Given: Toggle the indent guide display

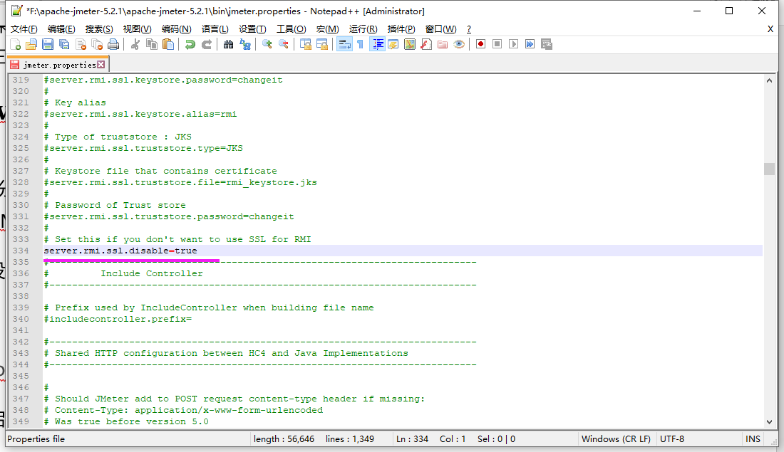Looking at the screenshot, I should pyautogui.click(x=377, y=43).
